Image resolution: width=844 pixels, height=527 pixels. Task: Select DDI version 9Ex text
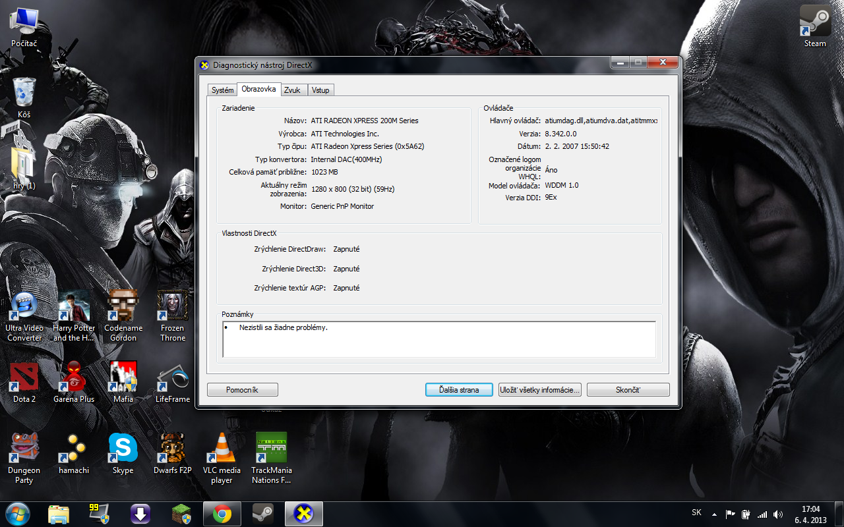click(551, 198)
